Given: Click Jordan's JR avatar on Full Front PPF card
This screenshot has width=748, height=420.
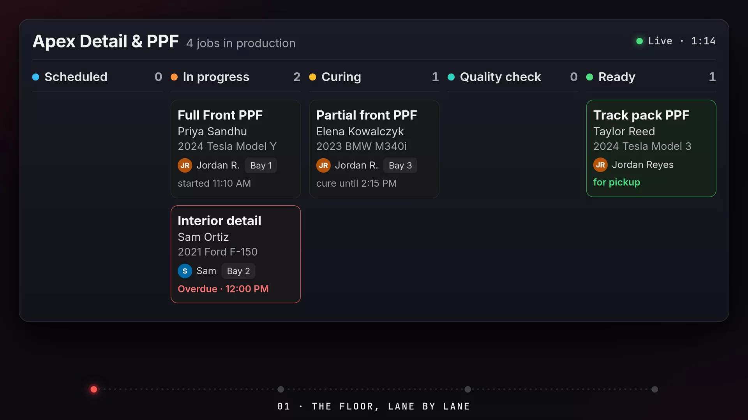Looking at the screenshot, I should click(185, 165).
